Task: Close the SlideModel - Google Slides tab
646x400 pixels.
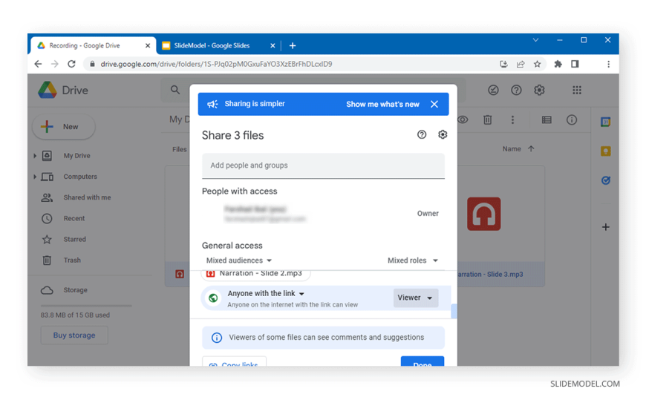Action: [x=273, y=46]
